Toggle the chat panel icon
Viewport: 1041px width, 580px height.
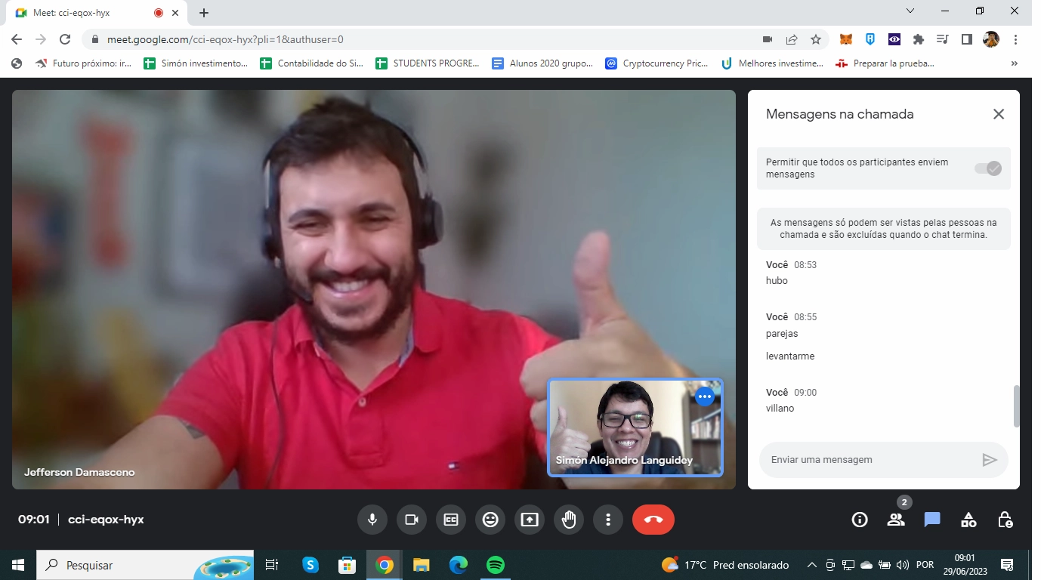click(x=932, y=520)
